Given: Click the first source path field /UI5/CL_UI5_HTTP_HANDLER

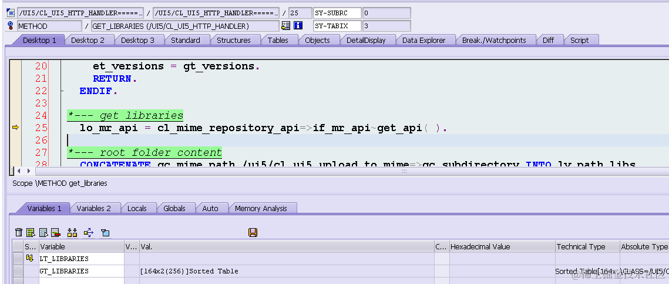Looking at the screenshot, I should [80, 13].
